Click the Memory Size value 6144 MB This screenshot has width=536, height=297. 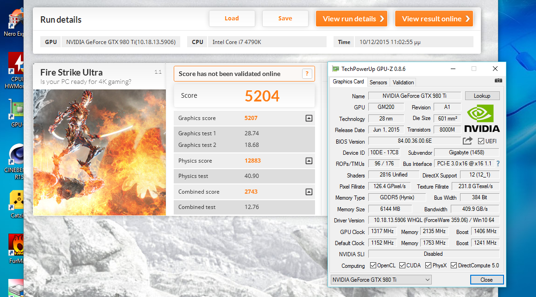click(390, 209)
